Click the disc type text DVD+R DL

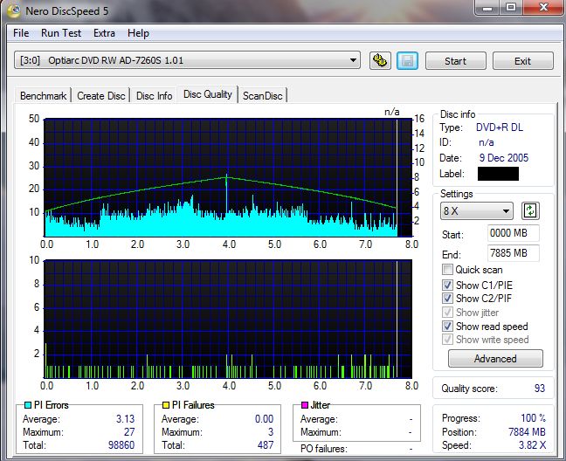coord(500,127)
